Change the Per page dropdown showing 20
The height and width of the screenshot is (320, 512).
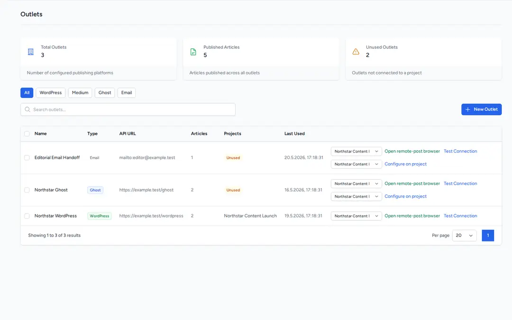pyautogui.click(x=464, y=236)
